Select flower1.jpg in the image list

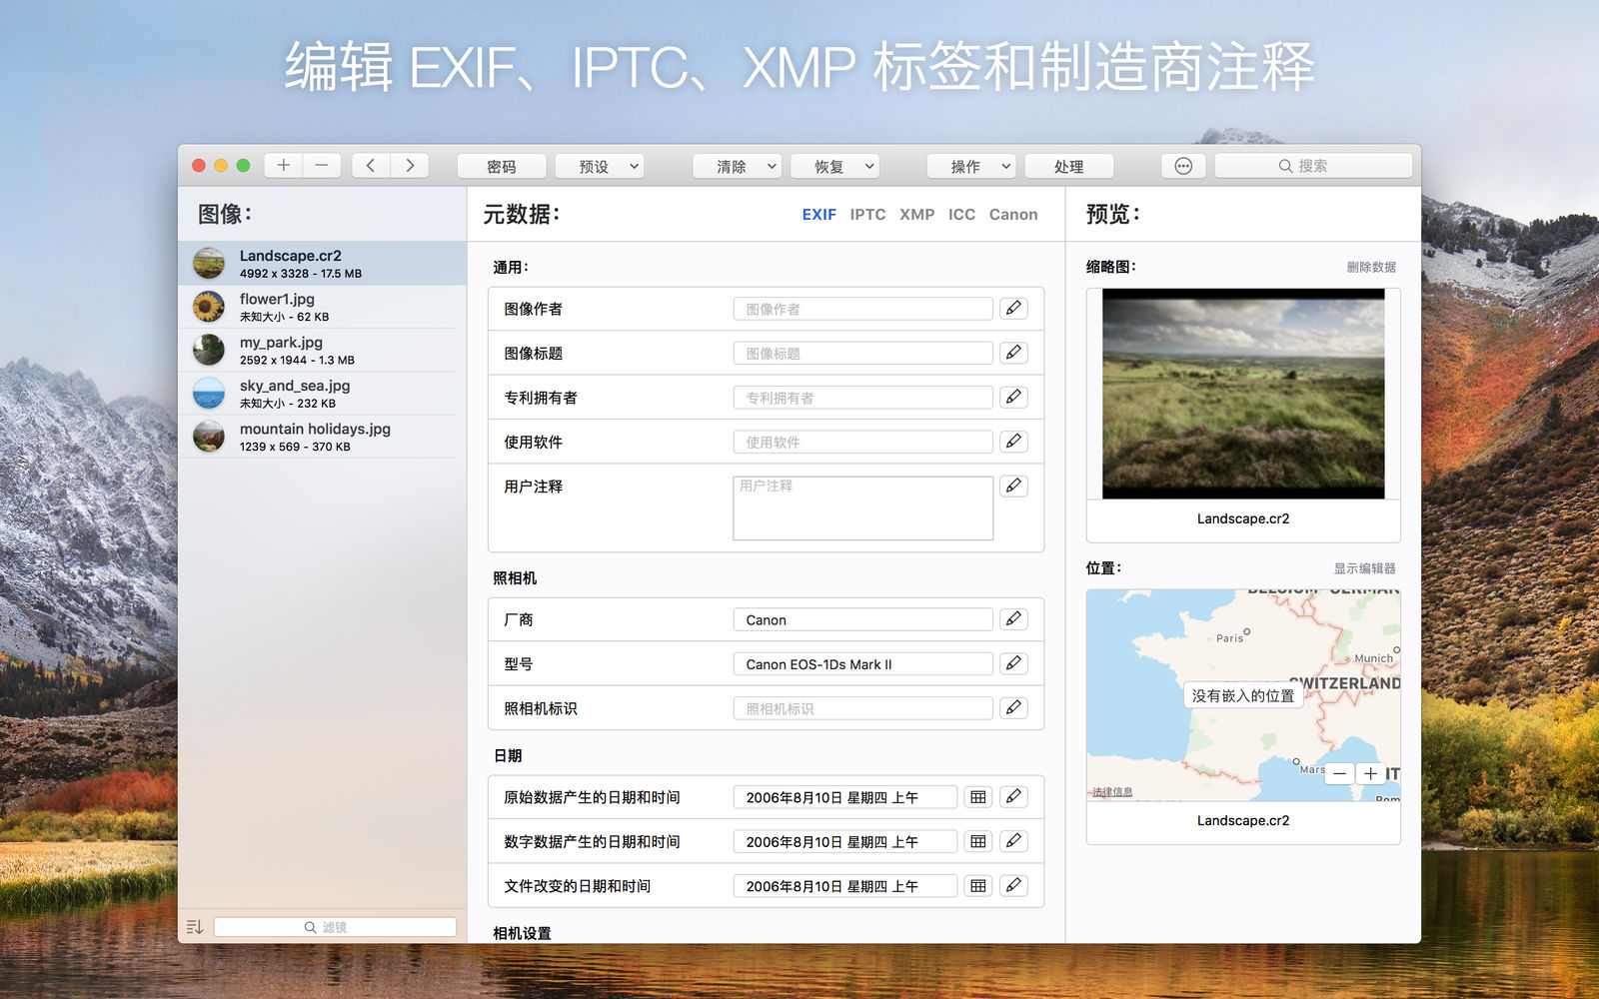[322, 307]
